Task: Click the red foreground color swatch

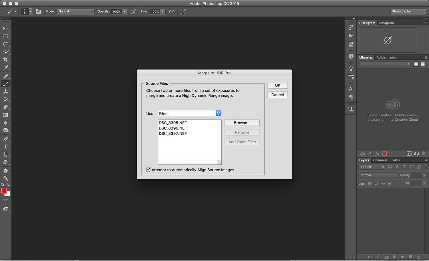Action: (x=4, y=191)
